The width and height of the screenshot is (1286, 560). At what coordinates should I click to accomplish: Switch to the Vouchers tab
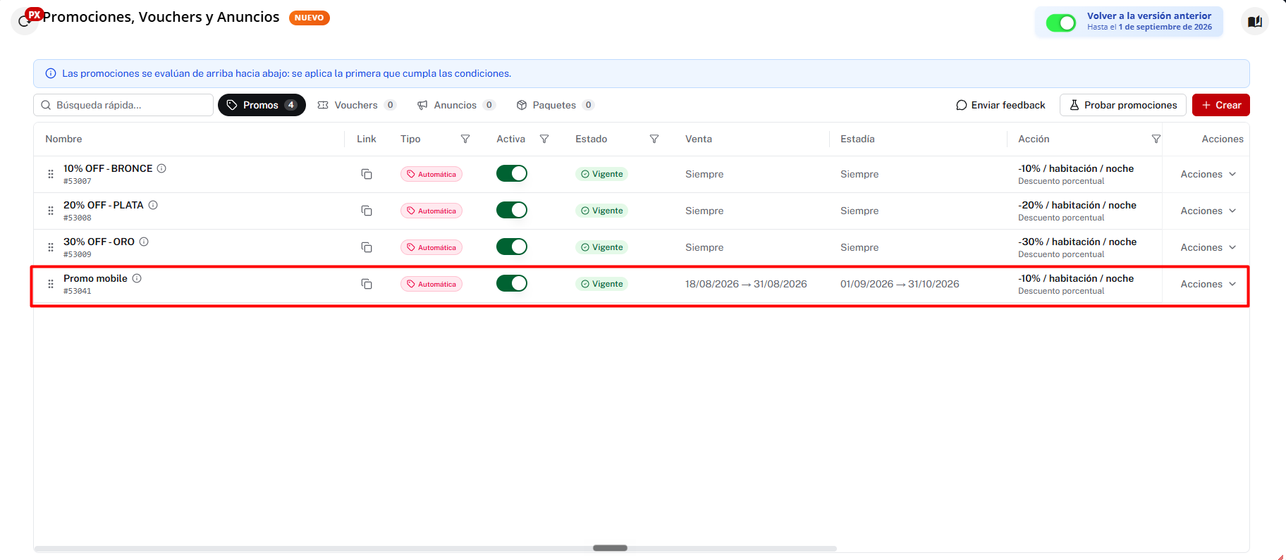coord(357,105)
